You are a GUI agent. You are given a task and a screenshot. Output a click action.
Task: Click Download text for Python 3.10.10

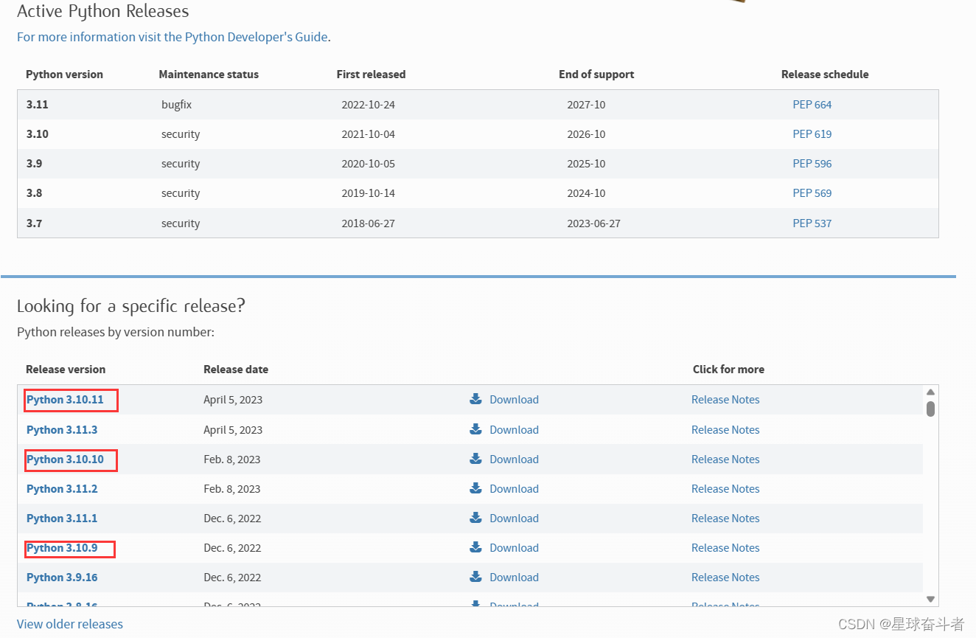point(514,459)
